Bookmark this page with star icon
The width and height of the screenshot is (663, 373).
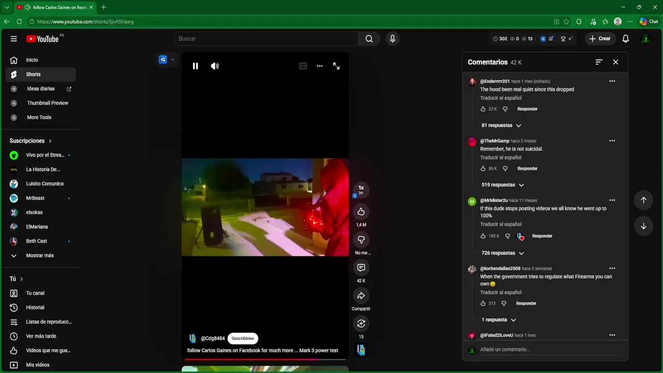pyautogui.click(x=566, y=22)
